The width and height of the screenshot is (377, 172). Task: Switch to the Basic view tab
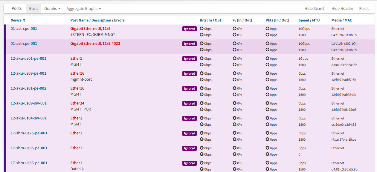[x=33, y=9]
